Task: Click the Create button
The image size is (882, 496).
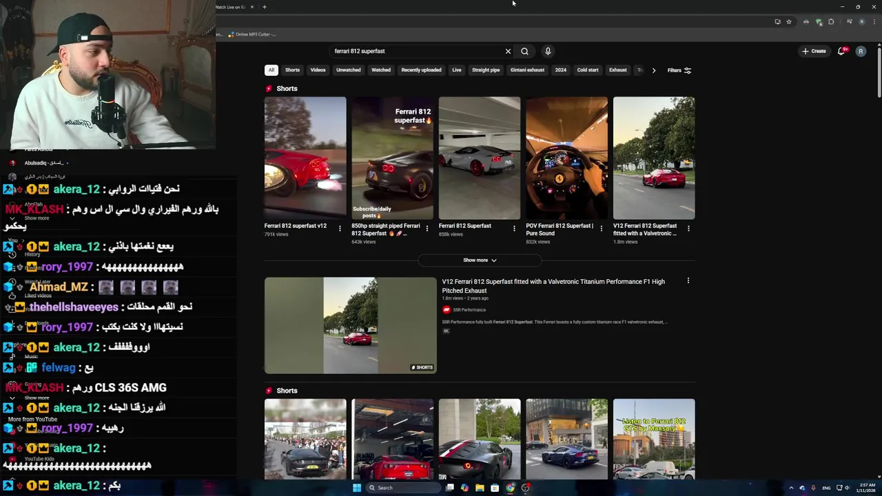Action: (814, 51)
